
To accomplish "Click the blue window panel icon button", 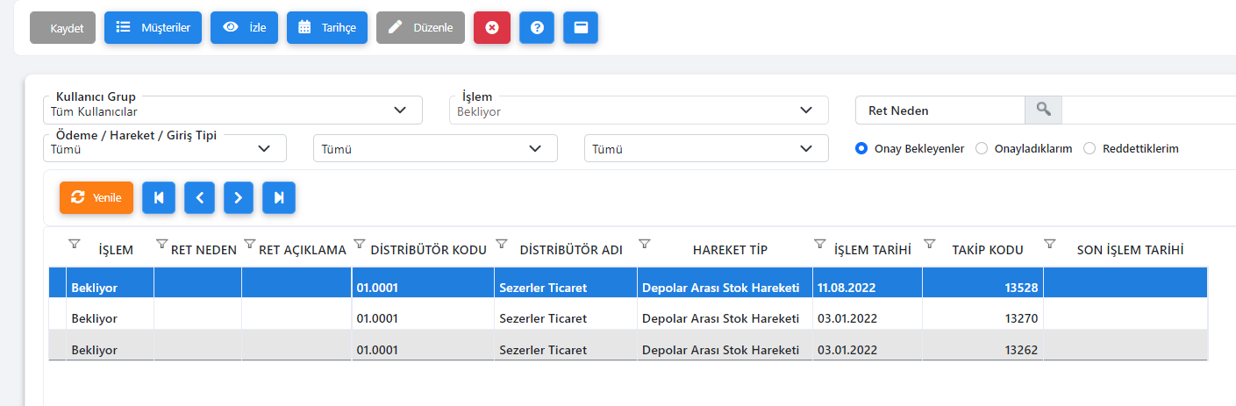I will (x=581, y=28).
